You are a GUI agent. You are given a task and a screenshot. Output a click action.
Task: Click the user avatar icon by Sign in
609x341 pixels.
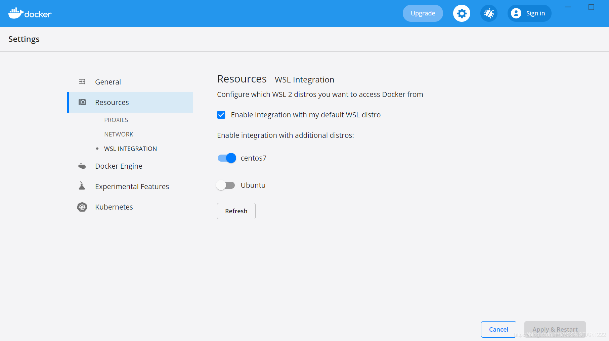click(x=516, y=13)
